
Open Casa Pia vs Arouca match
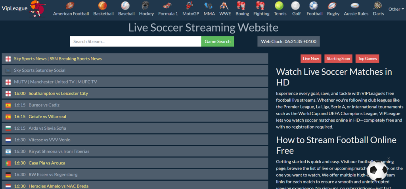(x=135, y=163)
